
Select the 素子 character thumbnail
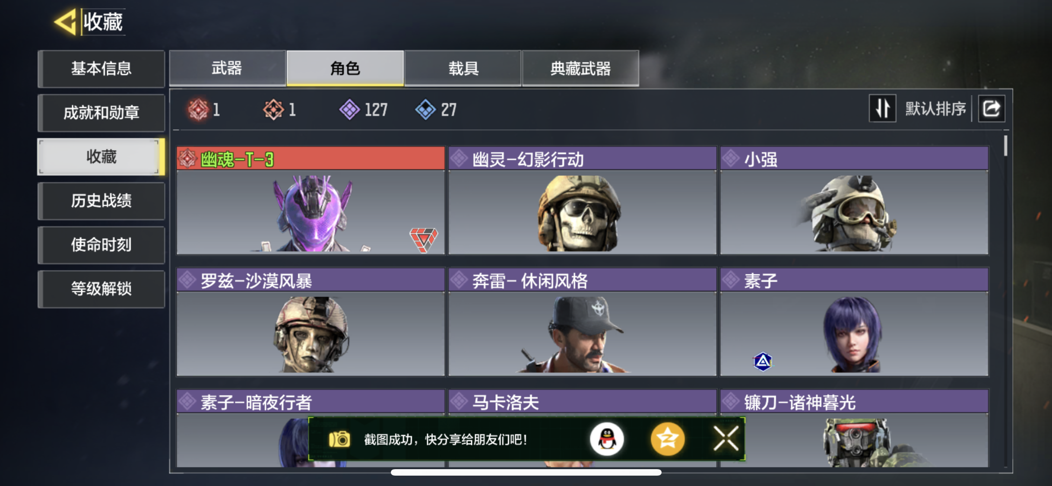854,322
